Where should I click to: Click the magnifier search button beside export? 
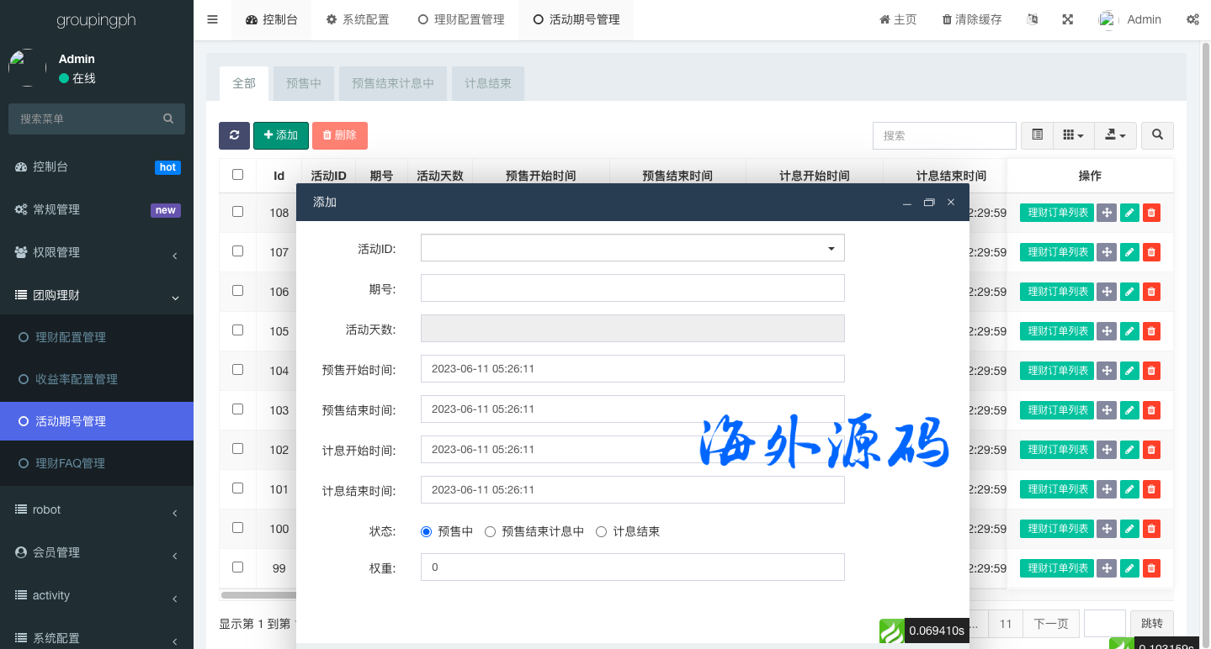(x=1157, y=135)
